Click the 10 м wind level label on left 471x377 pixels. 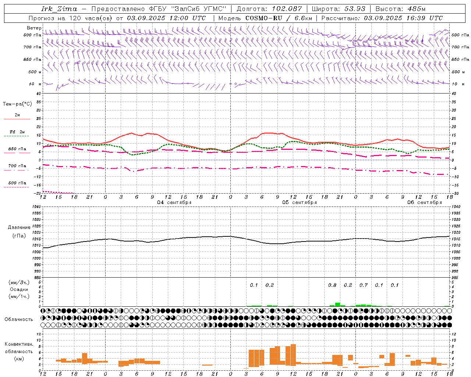click(x=35, y=84)
